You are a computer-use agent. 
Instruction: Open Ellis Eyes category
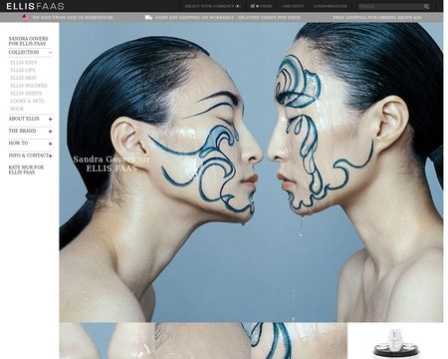(24, 63)
